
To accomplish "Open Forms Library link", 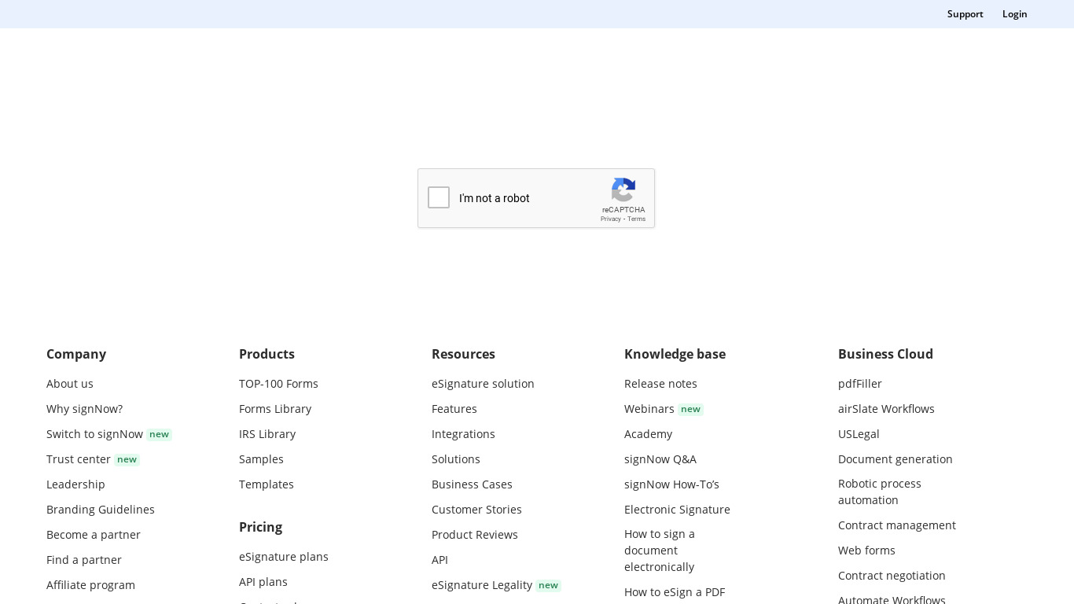I will tap(275, 409).
